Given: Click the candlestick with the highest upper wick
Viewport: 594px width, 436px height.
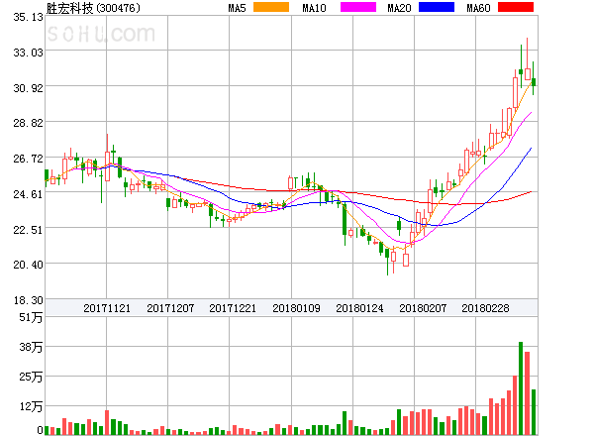Looking at the screenshot, I should tap(528, 59).
